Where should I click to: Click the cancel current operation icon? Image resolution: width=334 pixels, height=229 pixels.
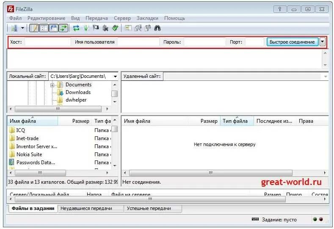[x=96, y=28]
